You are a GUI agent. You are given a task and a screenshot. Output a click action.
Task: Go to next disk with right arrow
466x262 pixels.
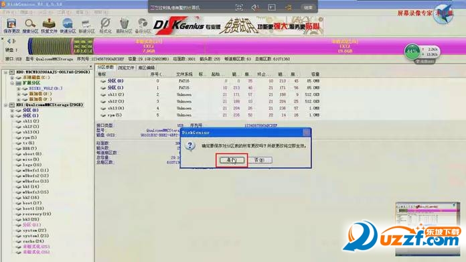tap(13, 41)
